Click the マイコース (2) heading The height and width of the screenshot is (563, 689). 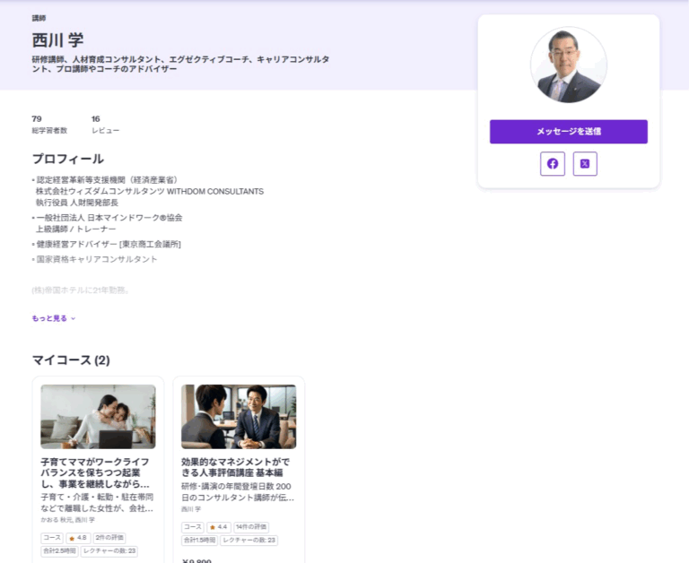pyautogui.click(x=71, y=360)
